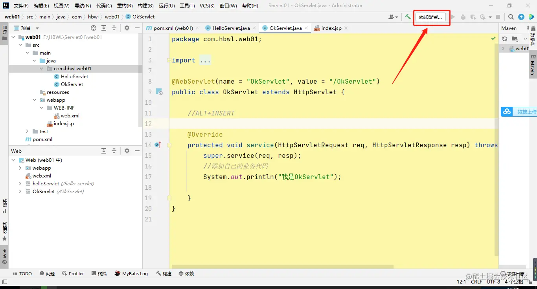
Task: Expand all in the Web panel
Action: click(x=104, y=151)
